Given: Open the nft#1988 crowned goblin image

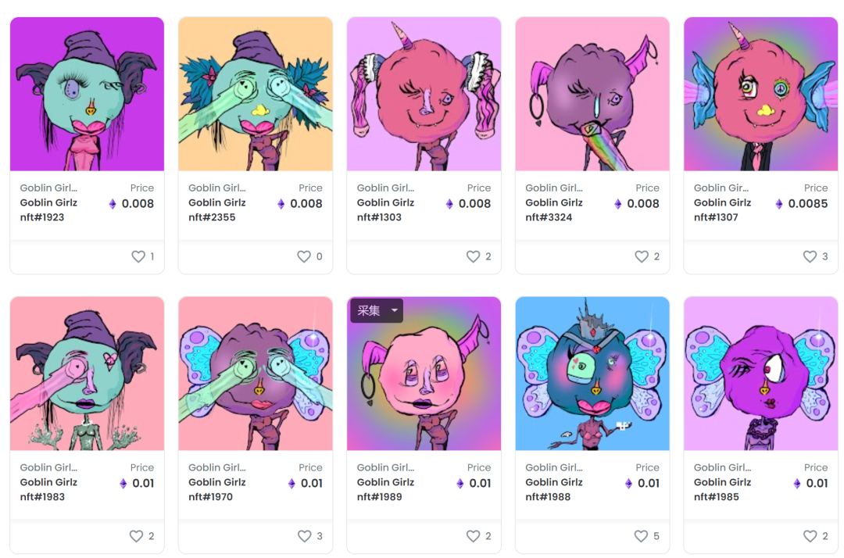Looking at the screenshot, I should coord(592,374).
